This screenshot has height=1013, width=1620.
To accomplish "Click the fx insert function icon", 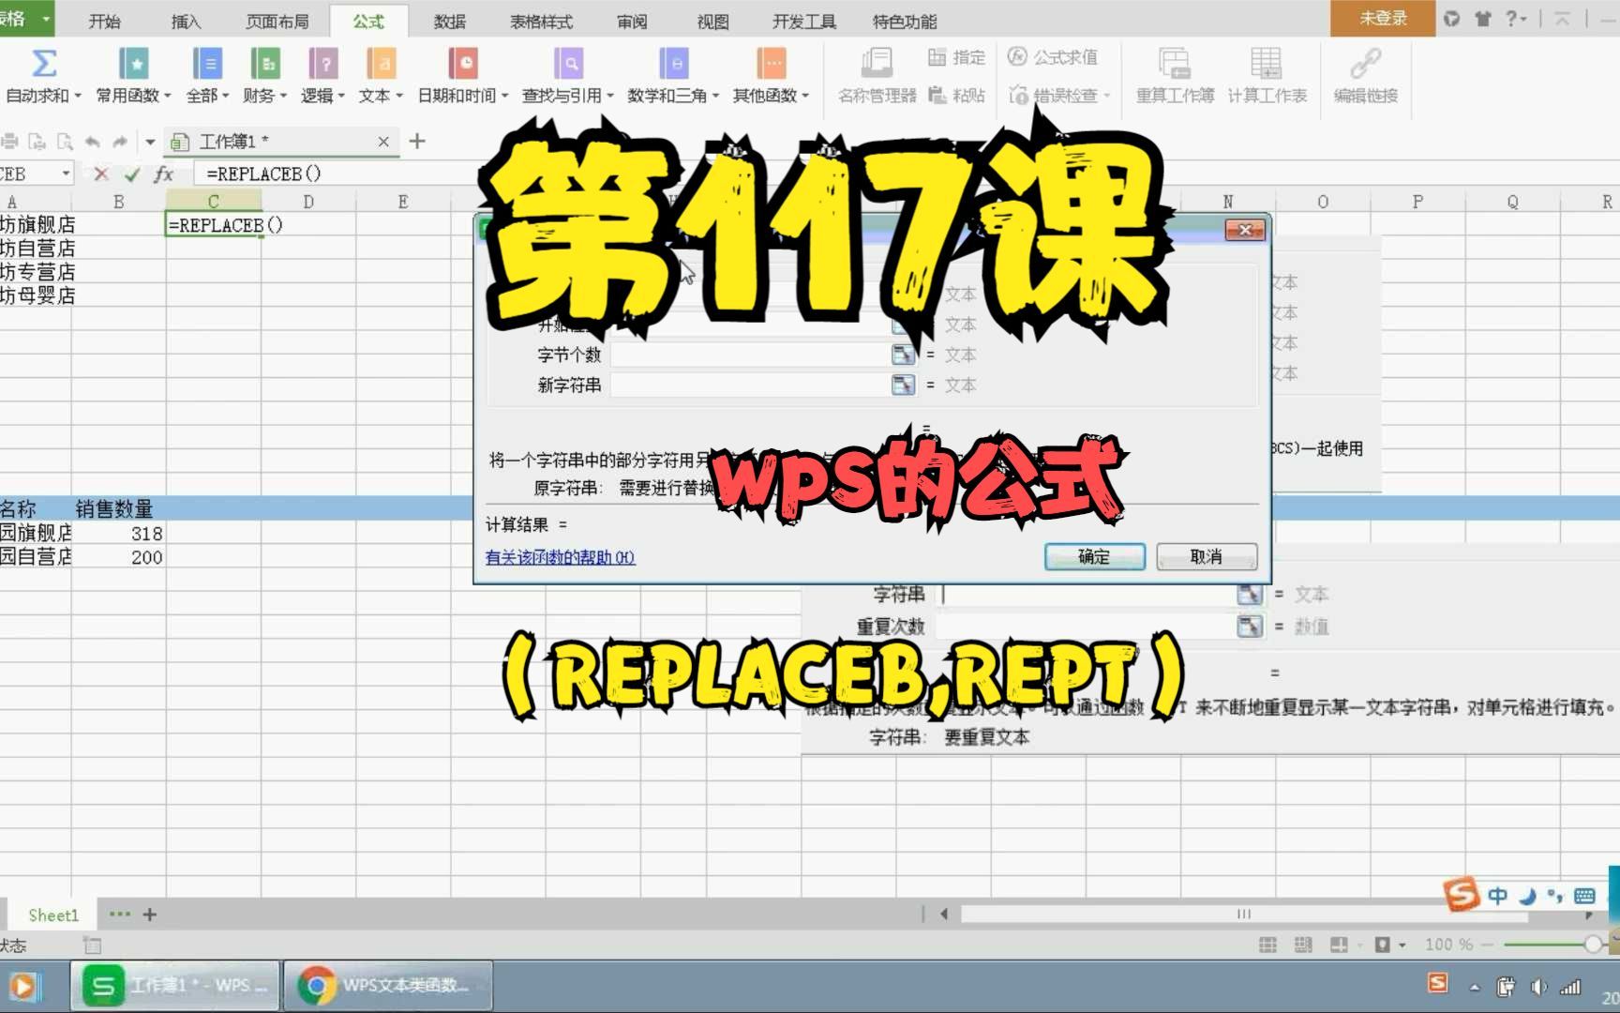I will click(163, 174).
